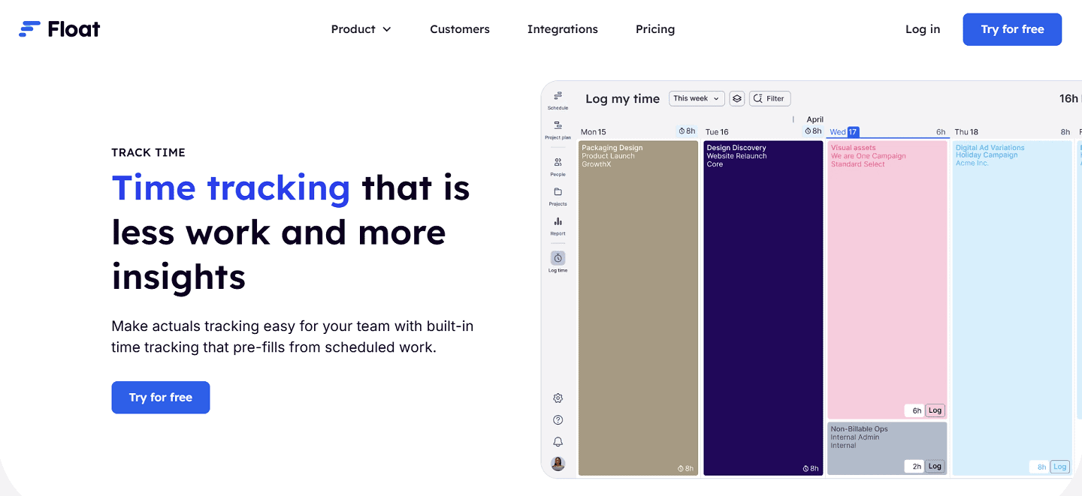Open the Filter control
Viewport: 1082px width, 496px height.
click(x=769, y=98)
